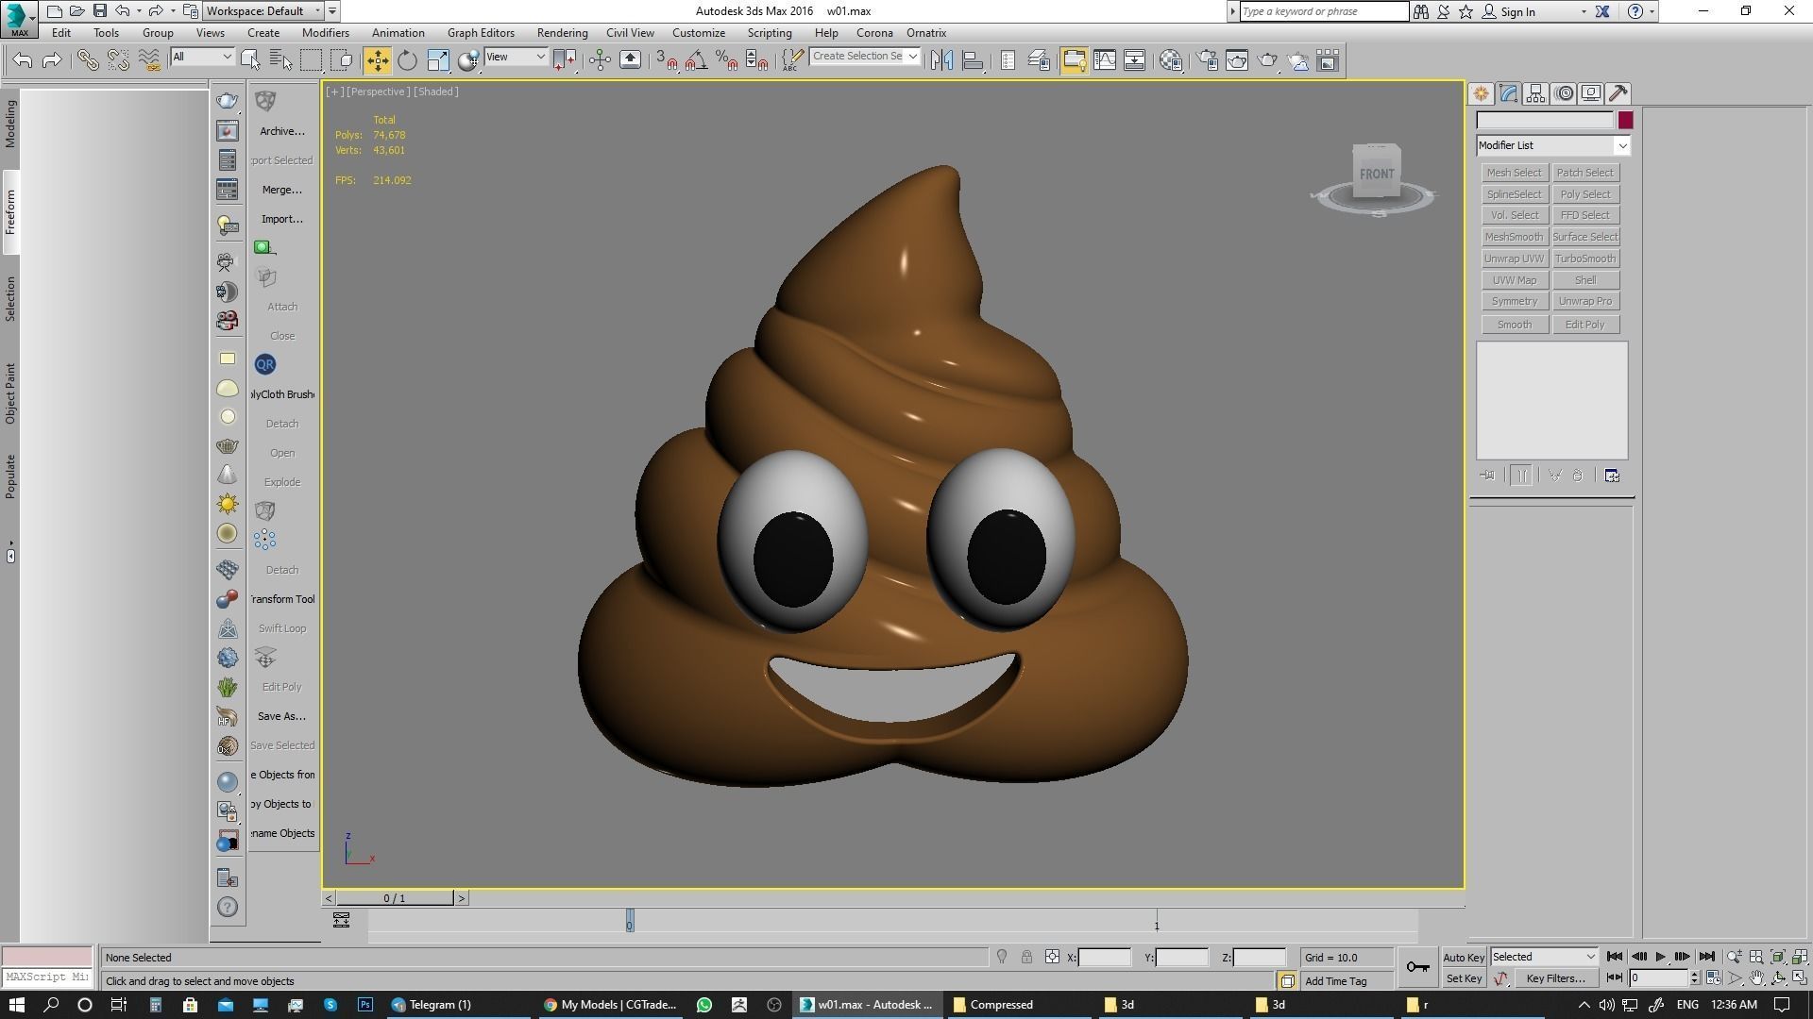This screenshot has width=1813, height=1019.
Task: Click the Select and Link tool
Action: (x=88, y=60)
